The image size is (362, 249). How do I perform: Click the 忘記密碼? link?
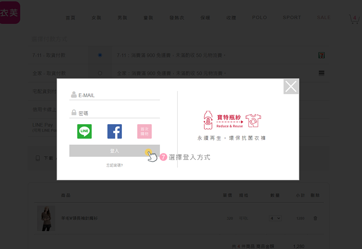click(115, 165)
